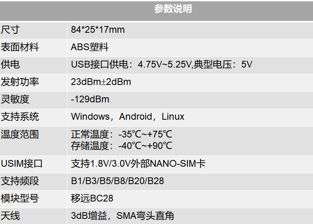Click the 存储温度 -40℃~+90℃ line

click(121, 146)
